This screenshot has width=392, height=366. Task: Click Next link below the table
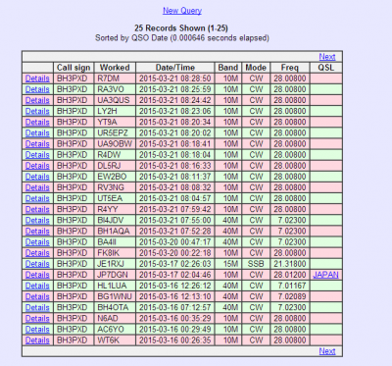click(327, 351)
